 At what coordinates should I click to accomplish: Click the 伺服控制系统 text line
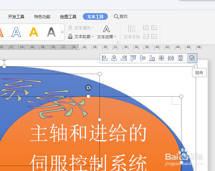pos(88,163)
